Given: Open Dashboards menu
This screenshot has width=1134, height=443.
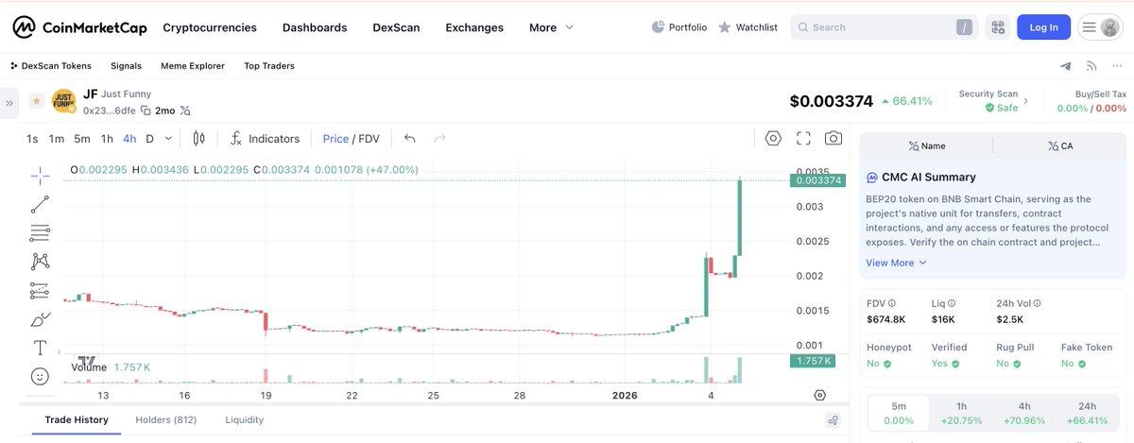Looking at the screenshot, I should click(315, 27).
